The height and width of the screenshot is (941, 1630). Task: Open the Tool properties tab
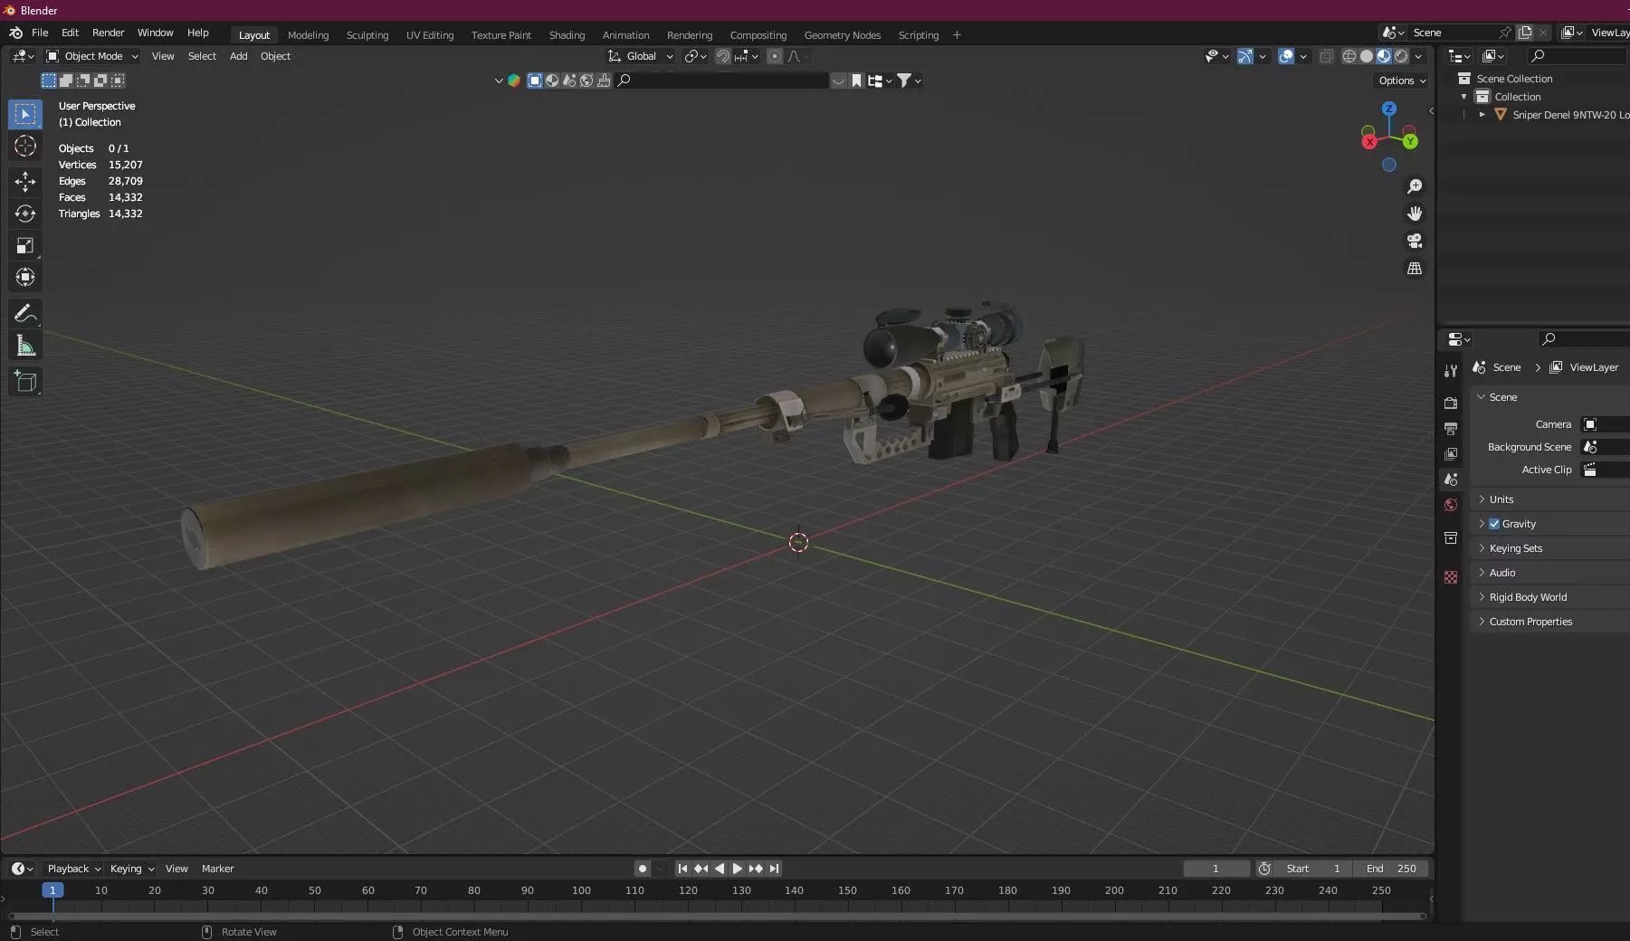click(x=1451, y=371)
